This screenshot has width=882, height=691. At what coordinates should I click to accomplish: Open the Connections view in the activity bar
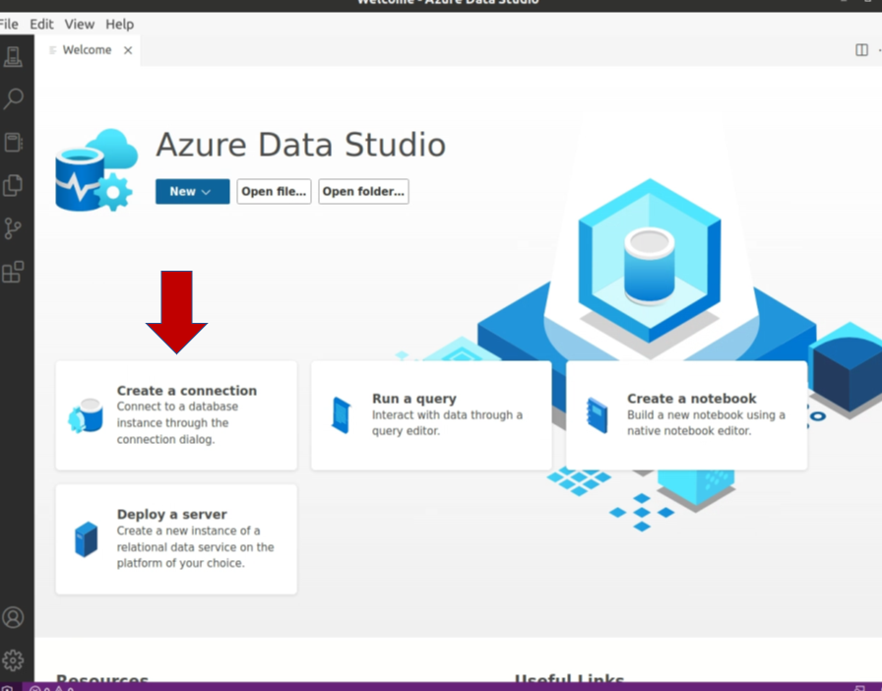click(x=13, y=56)
